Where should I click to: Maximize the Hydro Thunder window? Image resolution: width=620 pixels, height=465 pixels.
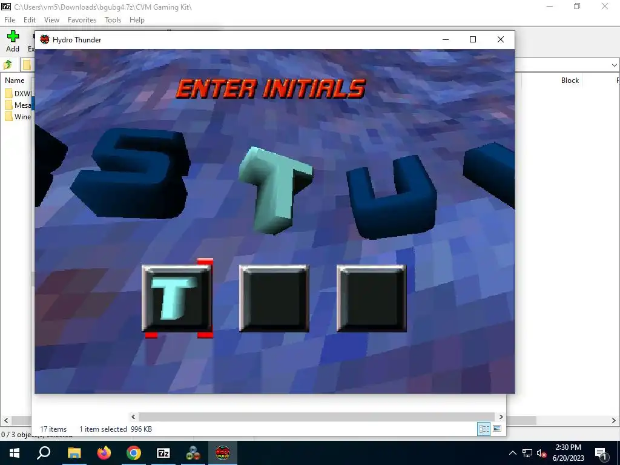tap(472, 39)
